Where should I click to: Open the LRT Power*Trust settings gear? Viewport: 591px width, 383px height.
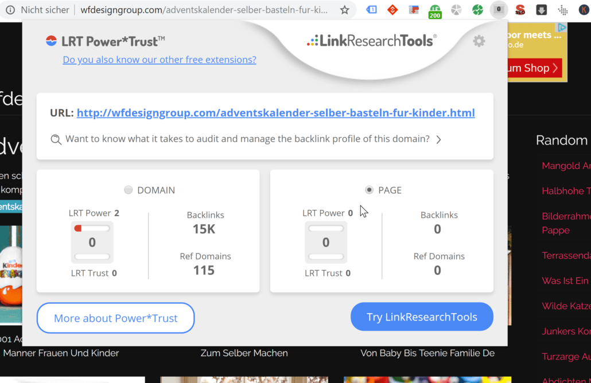click(479, 41)
